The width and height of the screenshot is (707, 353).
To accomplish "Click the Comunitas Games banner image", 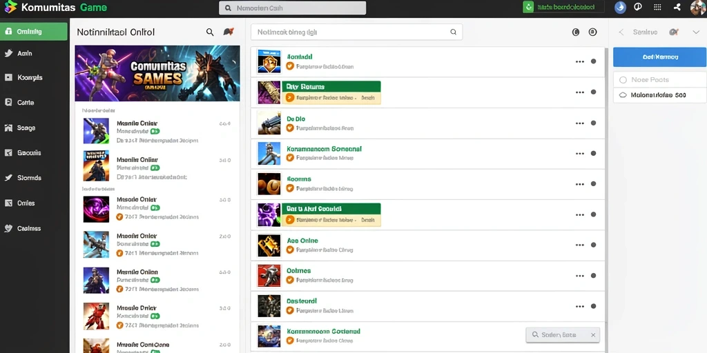I will (x=157, y=73).
